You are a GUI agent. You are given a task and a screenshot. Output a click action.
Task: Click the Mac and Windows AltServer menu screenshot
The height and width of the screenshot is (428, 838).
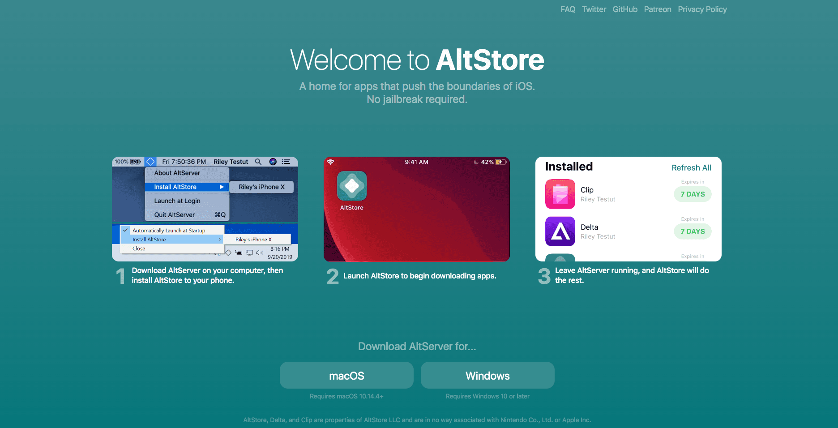coord(205,209)
